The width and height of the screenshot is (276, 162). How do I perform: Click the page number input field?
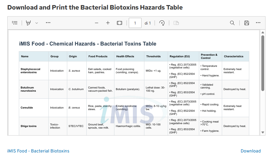tap(135, 23)
